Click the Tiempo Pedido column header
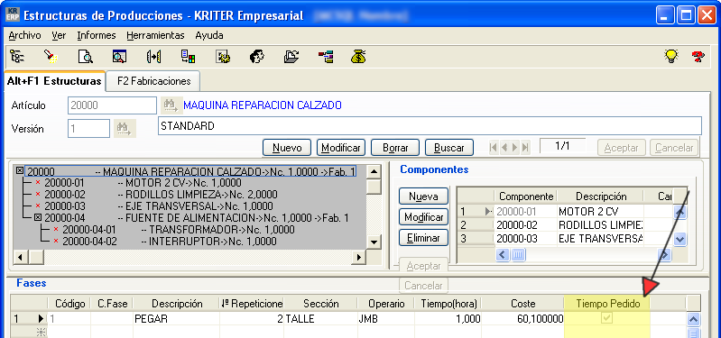Image resolution: width=721 pixels, height=338 pixels. pos(607,304)
